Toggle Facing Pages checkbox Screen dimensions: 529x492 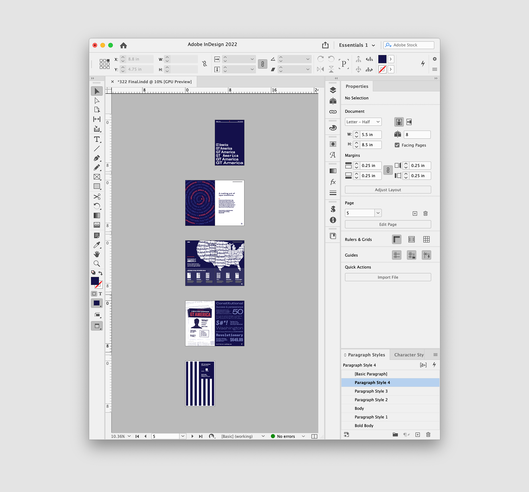397,145
